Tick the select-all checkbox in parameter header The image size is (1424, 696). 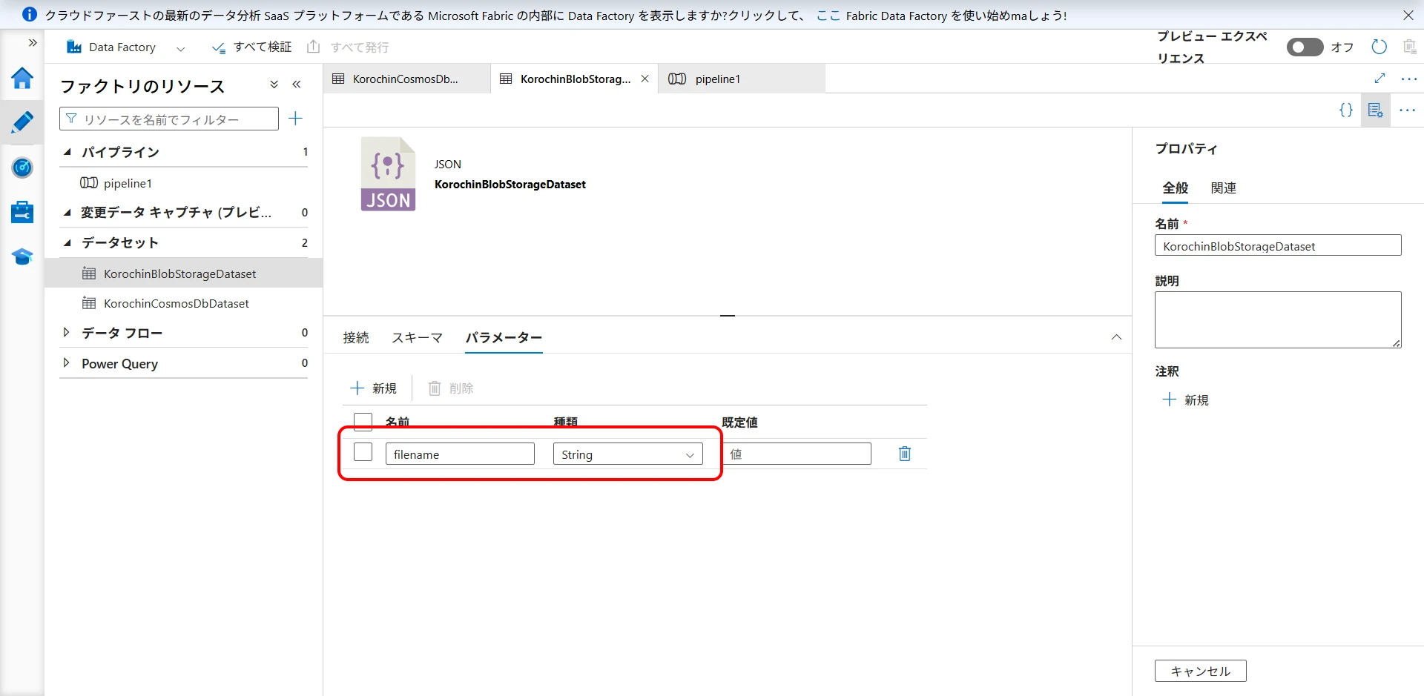point(363,422)
